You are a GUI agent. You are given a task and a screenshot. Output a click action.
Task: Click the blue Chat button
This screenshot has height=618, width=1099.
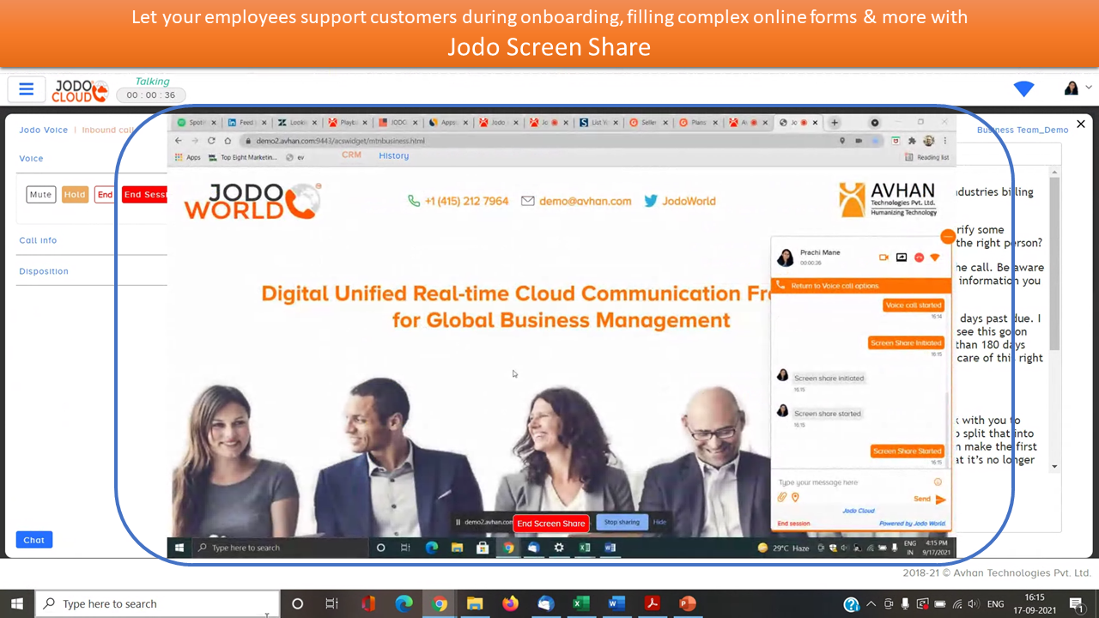tap(34, 540)
